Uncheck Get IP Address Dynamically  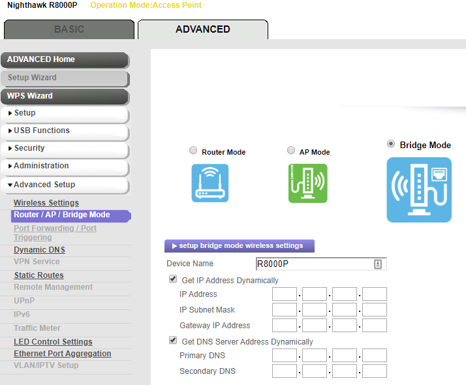[x=173, y=279]
